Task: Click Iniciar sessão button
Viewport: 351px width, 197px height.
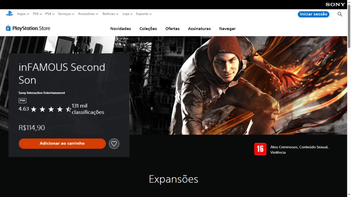Action: tap(313, 14)
